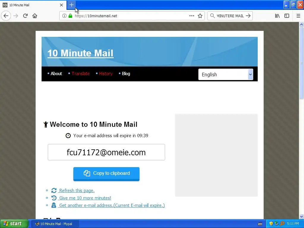304x228 pixels.
Task: Reload the page with the refresh icon
Action: click(25, 16)
